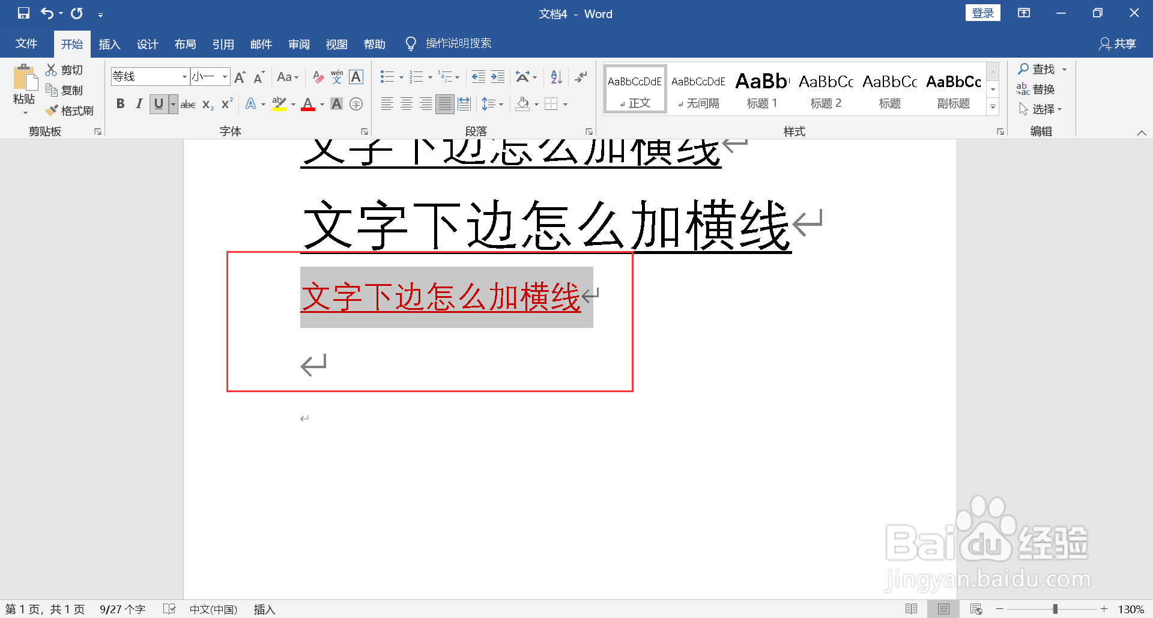Show or hide paragraph marks
This screenshot has height=618, width=1153.
[x=581, y=77]
